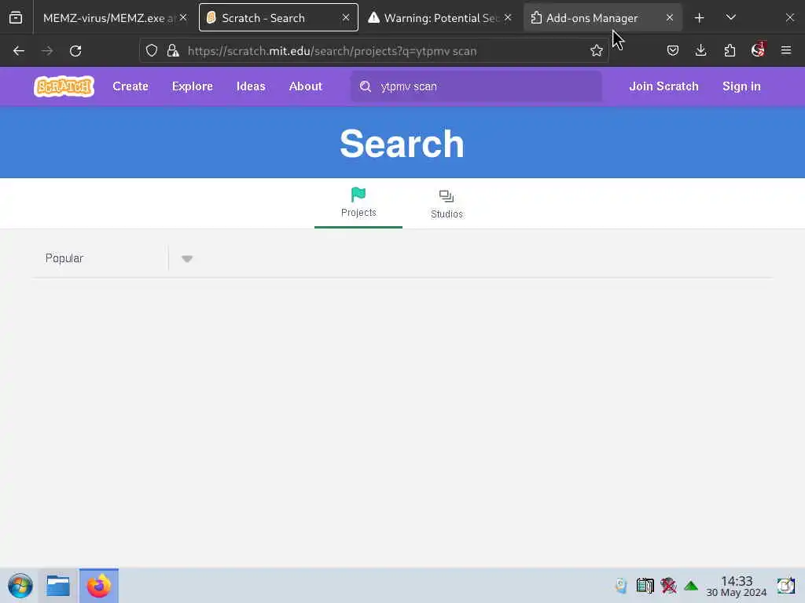
Task: Select the Scratch - Search tab
Action: click(279, 18)
